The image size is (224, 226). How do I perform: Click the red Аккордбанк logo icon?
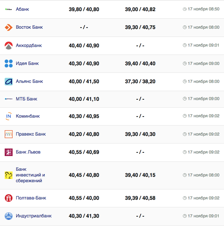9,46
